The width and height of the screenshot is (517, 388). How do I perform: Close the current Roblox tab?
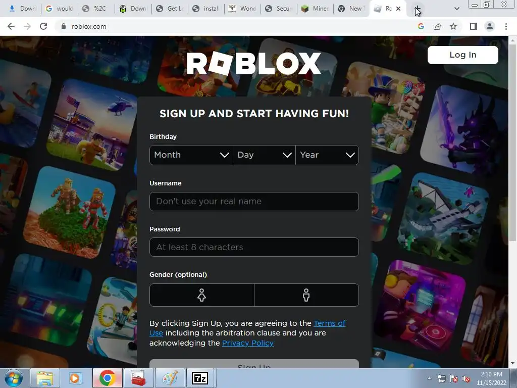coord(398,9)
